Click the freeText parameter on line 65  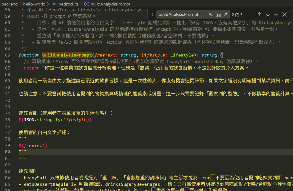pos(105,55)
